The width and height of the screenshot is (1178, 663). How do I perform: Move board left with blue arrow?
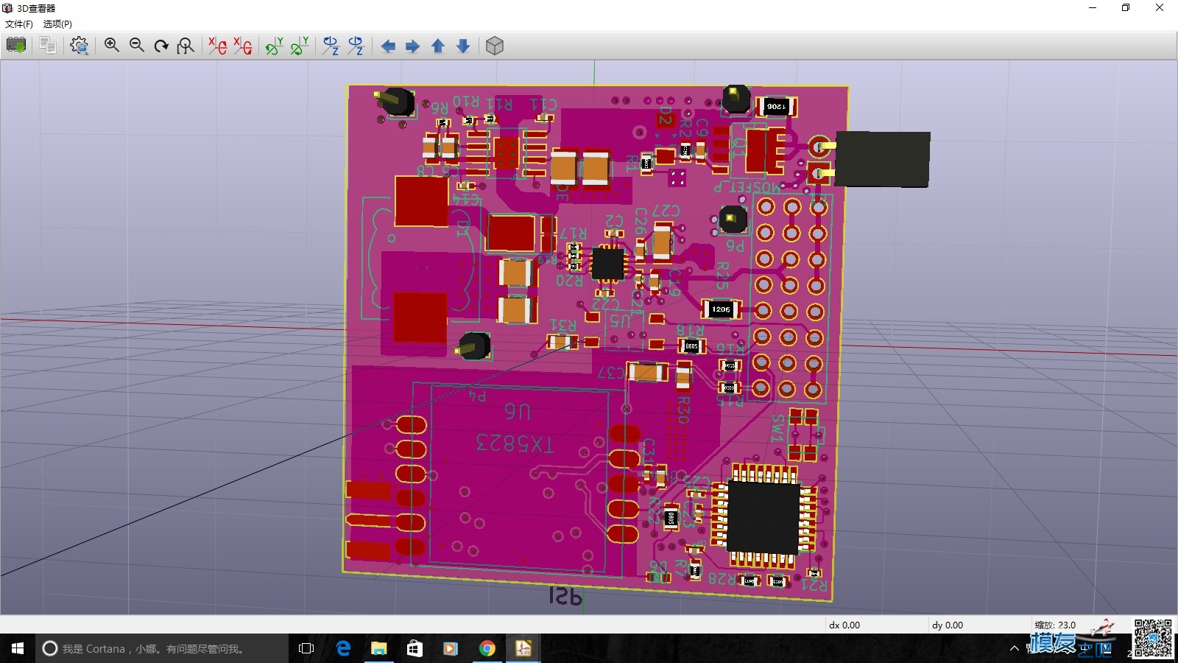pos(388,46)
